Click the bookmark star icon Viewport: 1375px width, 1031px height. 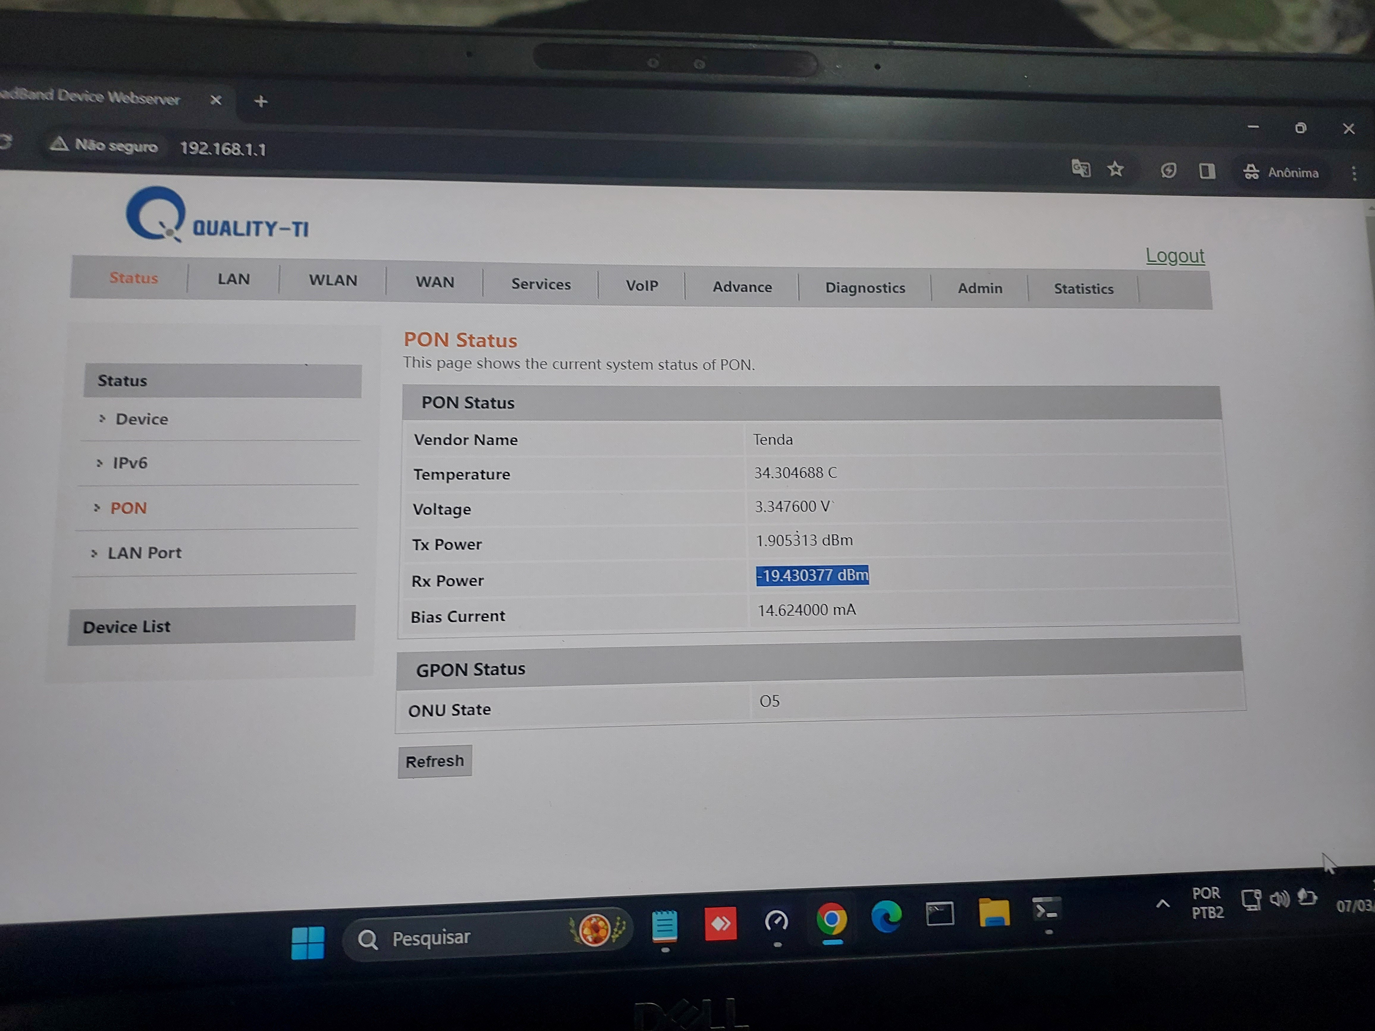pyautogui.click(x=1116, y=169)
